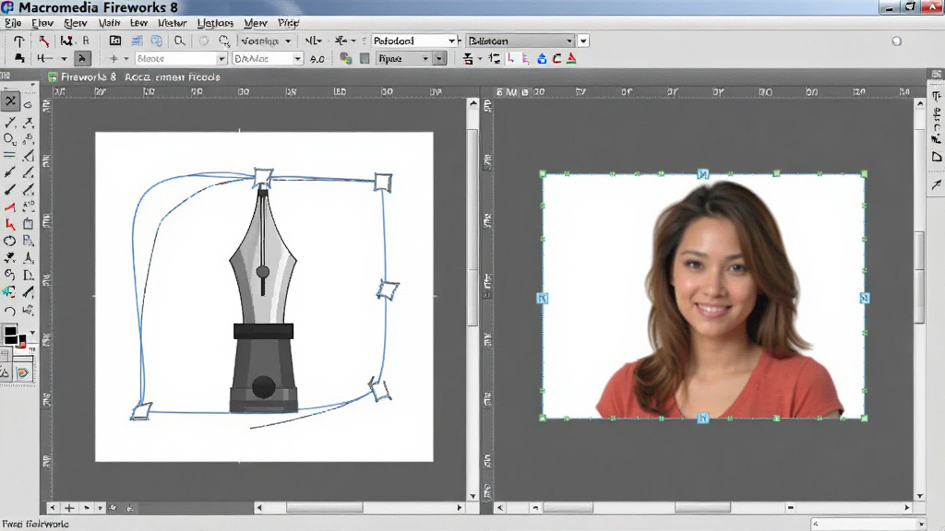Click the black framed-square toolbar icon
945x531 pixels.
click(115, 41)
